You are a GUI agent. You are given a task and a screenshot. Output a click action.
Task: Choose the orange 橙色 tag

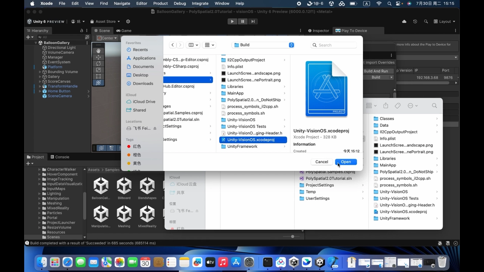[x=134, y=155]
